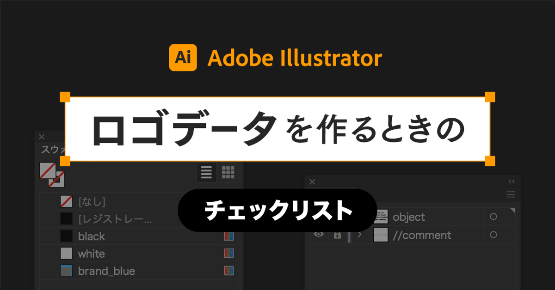Click the object layer thumbnail
This screenshot has width=555, height=290.
tap(381, 216)
